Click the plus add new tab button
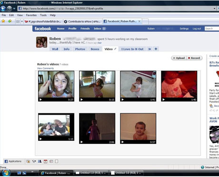This screenshot has width=219, height=177. [156, 49]
